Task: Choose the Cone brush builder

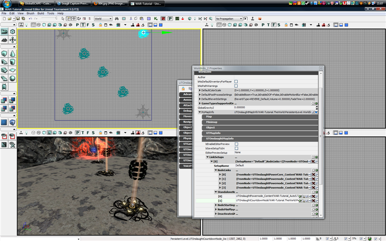Action: coord(12,54)
